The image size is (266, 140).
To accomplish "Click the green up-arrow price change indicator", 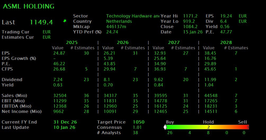I will pos(65,21).
